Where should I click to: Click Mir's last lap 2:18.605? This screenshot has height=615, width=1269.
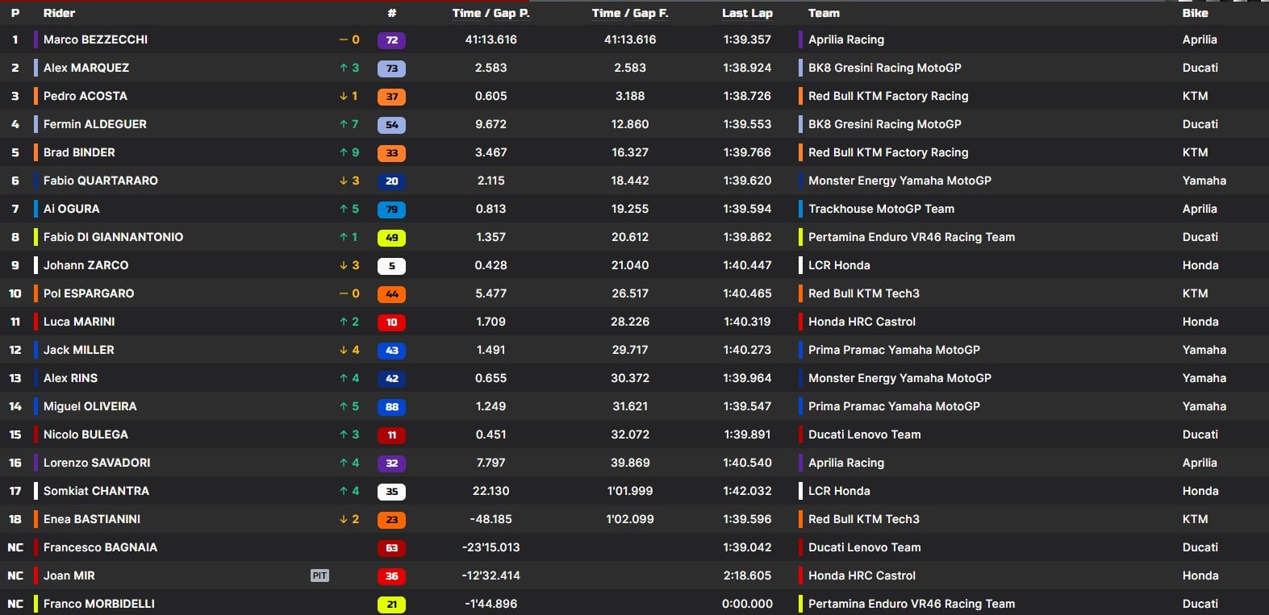(x=747, y=576)
